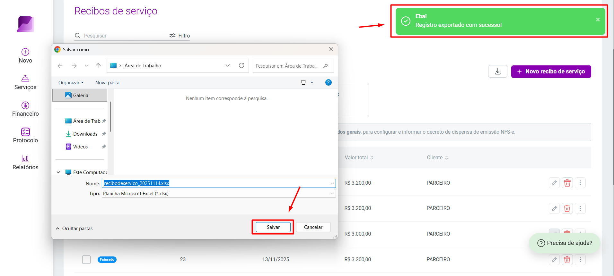This screenshot has height=276, width=614.
Task: Click the search field in save dialog
Action: pos(293,66)
